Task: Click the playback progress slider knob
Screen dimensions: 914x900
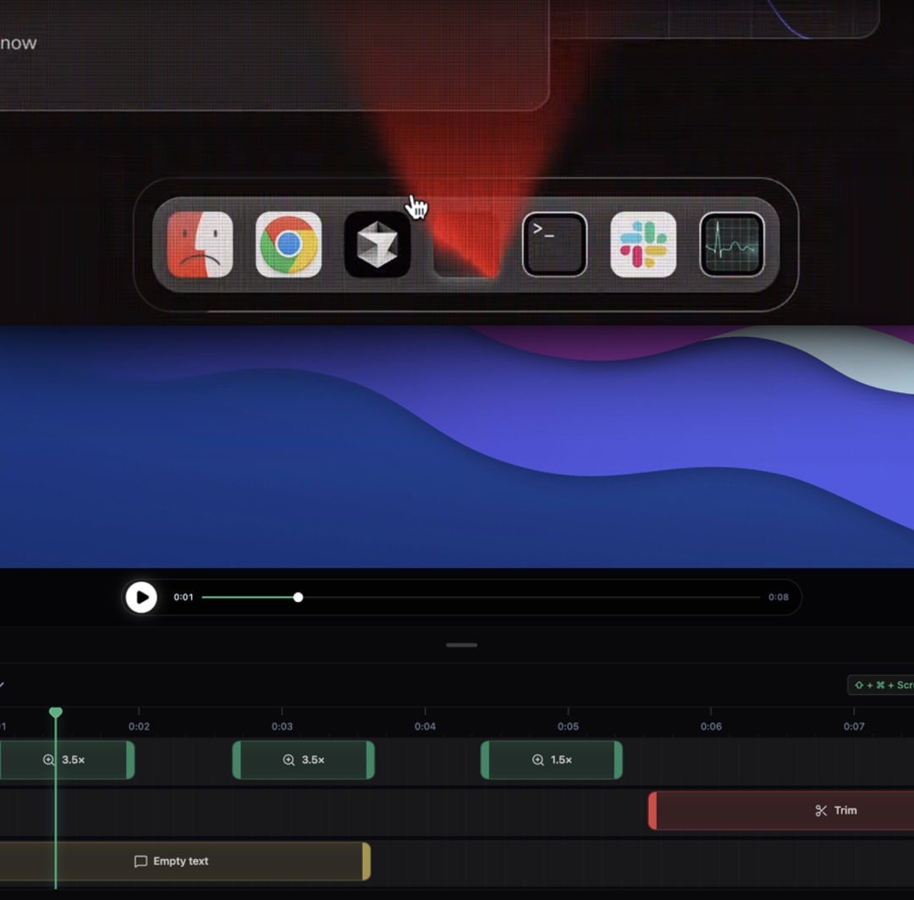Action: coord(298,598)
